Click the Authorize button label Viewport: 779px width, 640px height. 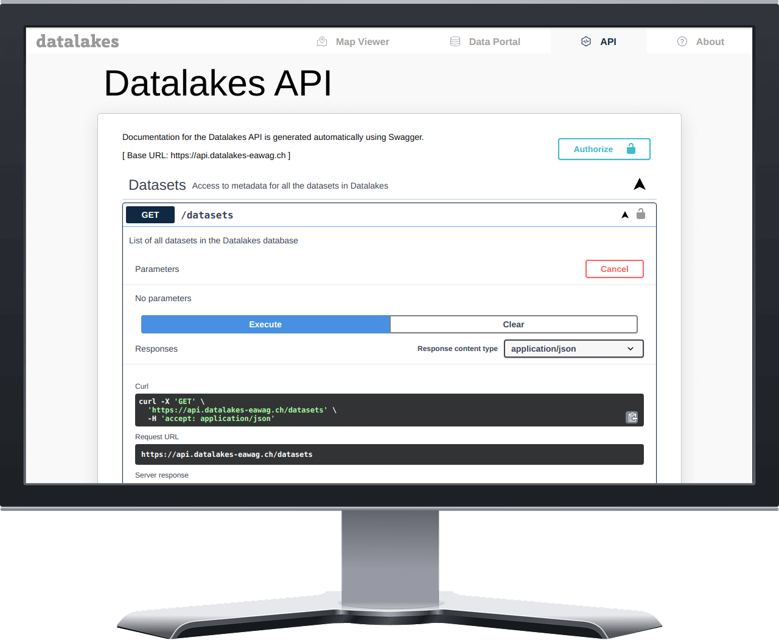593,149
